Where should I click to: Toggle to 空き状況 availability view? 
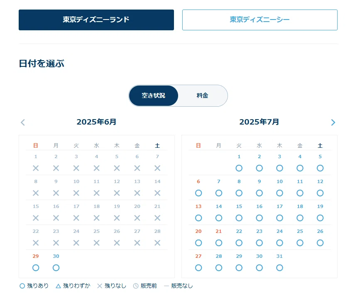(154, 95)
